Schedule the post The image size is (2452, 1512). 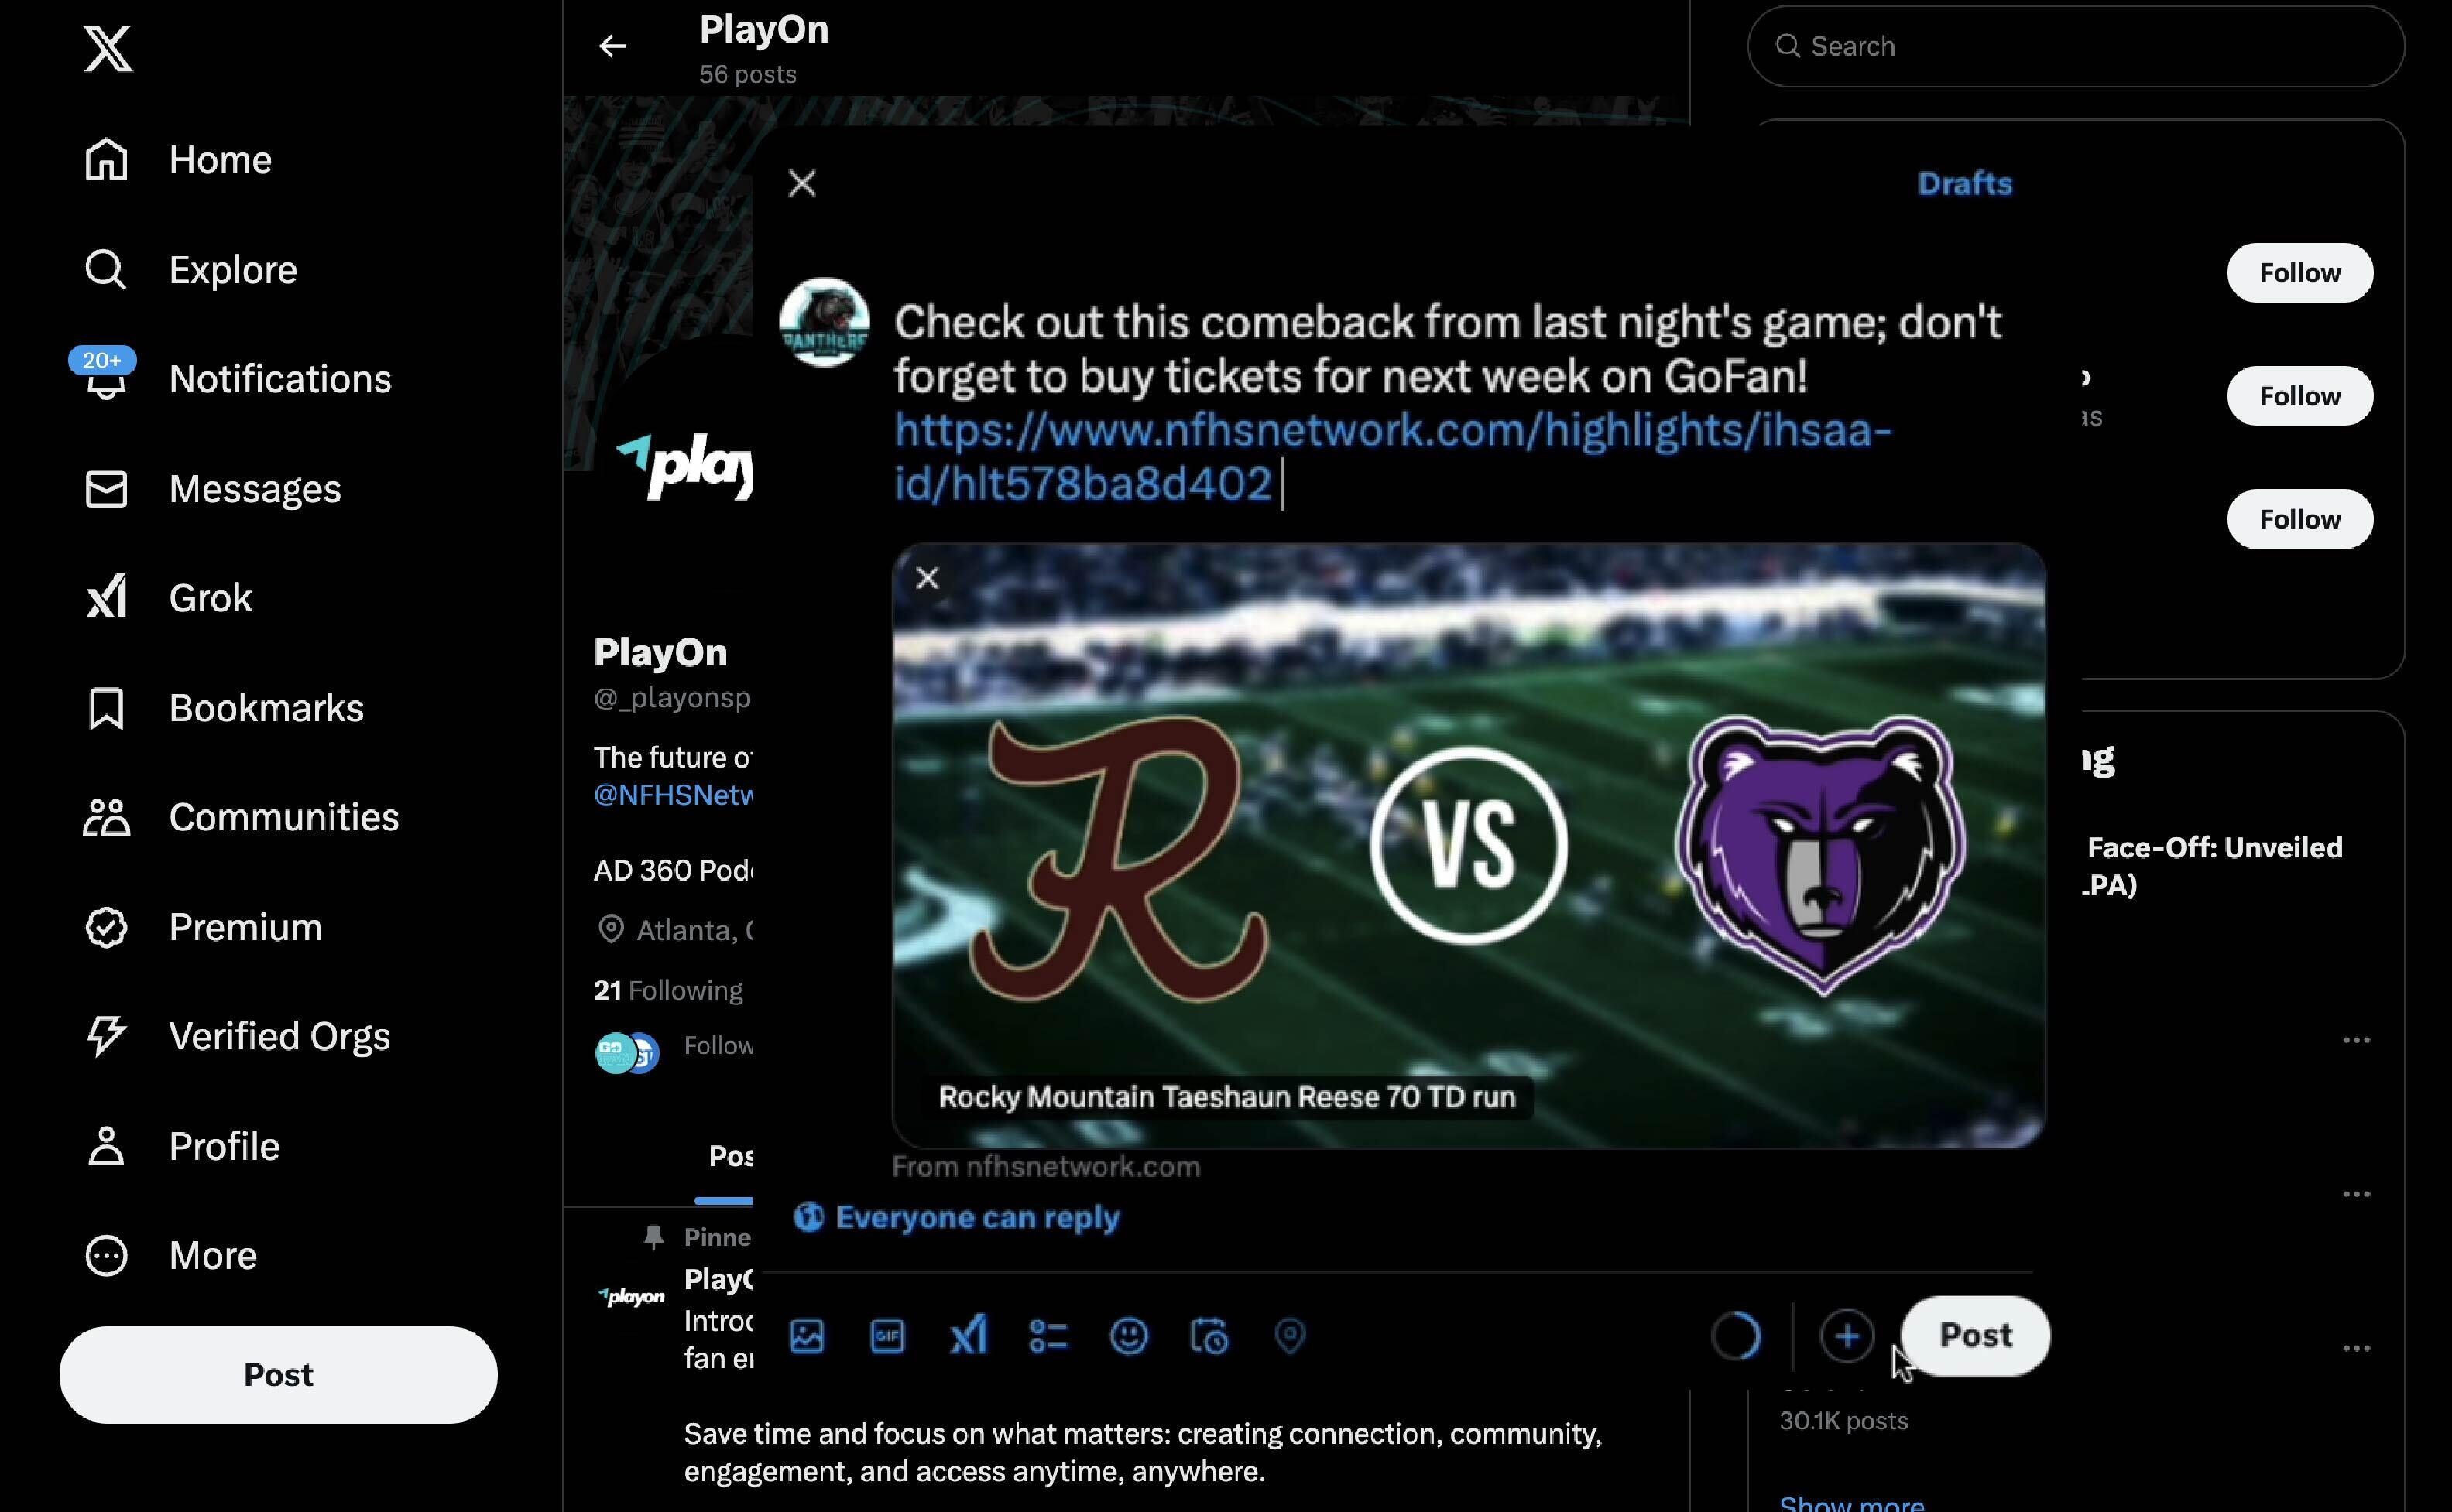(x=1209, y=1336)
